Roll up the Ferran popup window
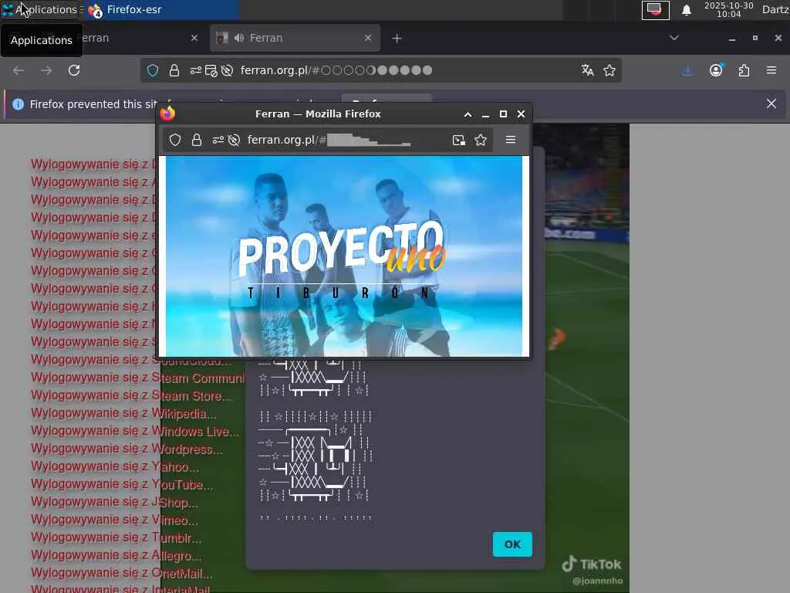The width and height of the screenshot is (790, 593). point(468,114)
